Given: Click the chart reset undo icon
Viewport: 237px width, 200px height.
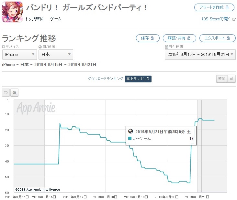Looking at the screenshot, I should 6,92.
